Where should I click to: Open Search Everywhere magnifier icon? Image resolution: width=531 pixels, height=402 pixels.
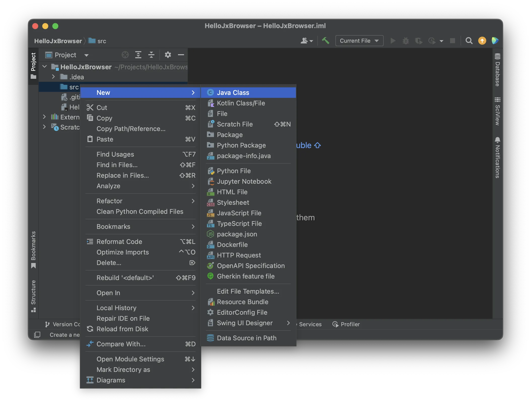click(x=469, y=41)
